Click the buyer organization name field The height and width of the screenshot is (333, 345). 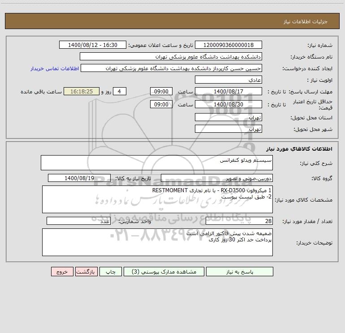(171, 56)
